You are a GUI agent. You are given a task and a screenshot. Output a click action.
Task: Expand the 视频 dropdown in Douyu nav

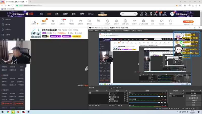(x=65, y=14)
